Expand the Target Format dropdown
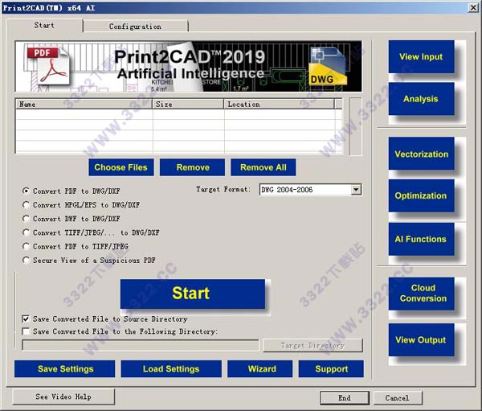482x411 pixels. [356, 190]
